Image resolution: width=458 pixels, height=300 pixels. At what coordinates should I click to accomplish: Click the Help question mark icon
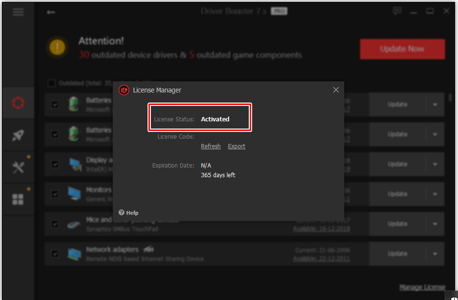click(121, 212)
